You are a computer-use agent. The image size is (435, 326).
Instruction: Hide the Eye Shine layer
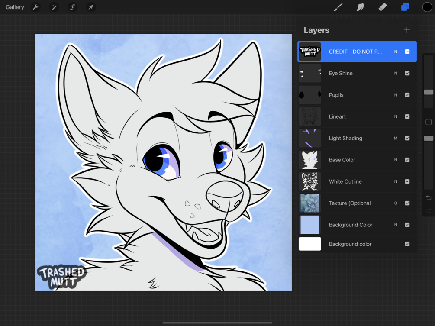[407, 73]
